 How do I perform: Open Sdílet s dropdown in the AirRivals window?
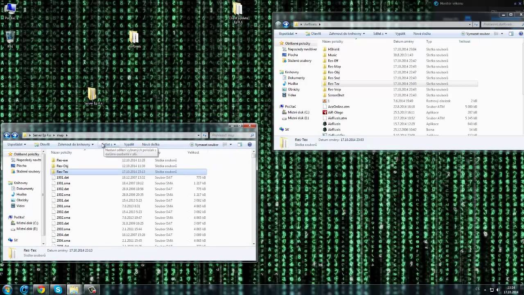pos(380,34)
